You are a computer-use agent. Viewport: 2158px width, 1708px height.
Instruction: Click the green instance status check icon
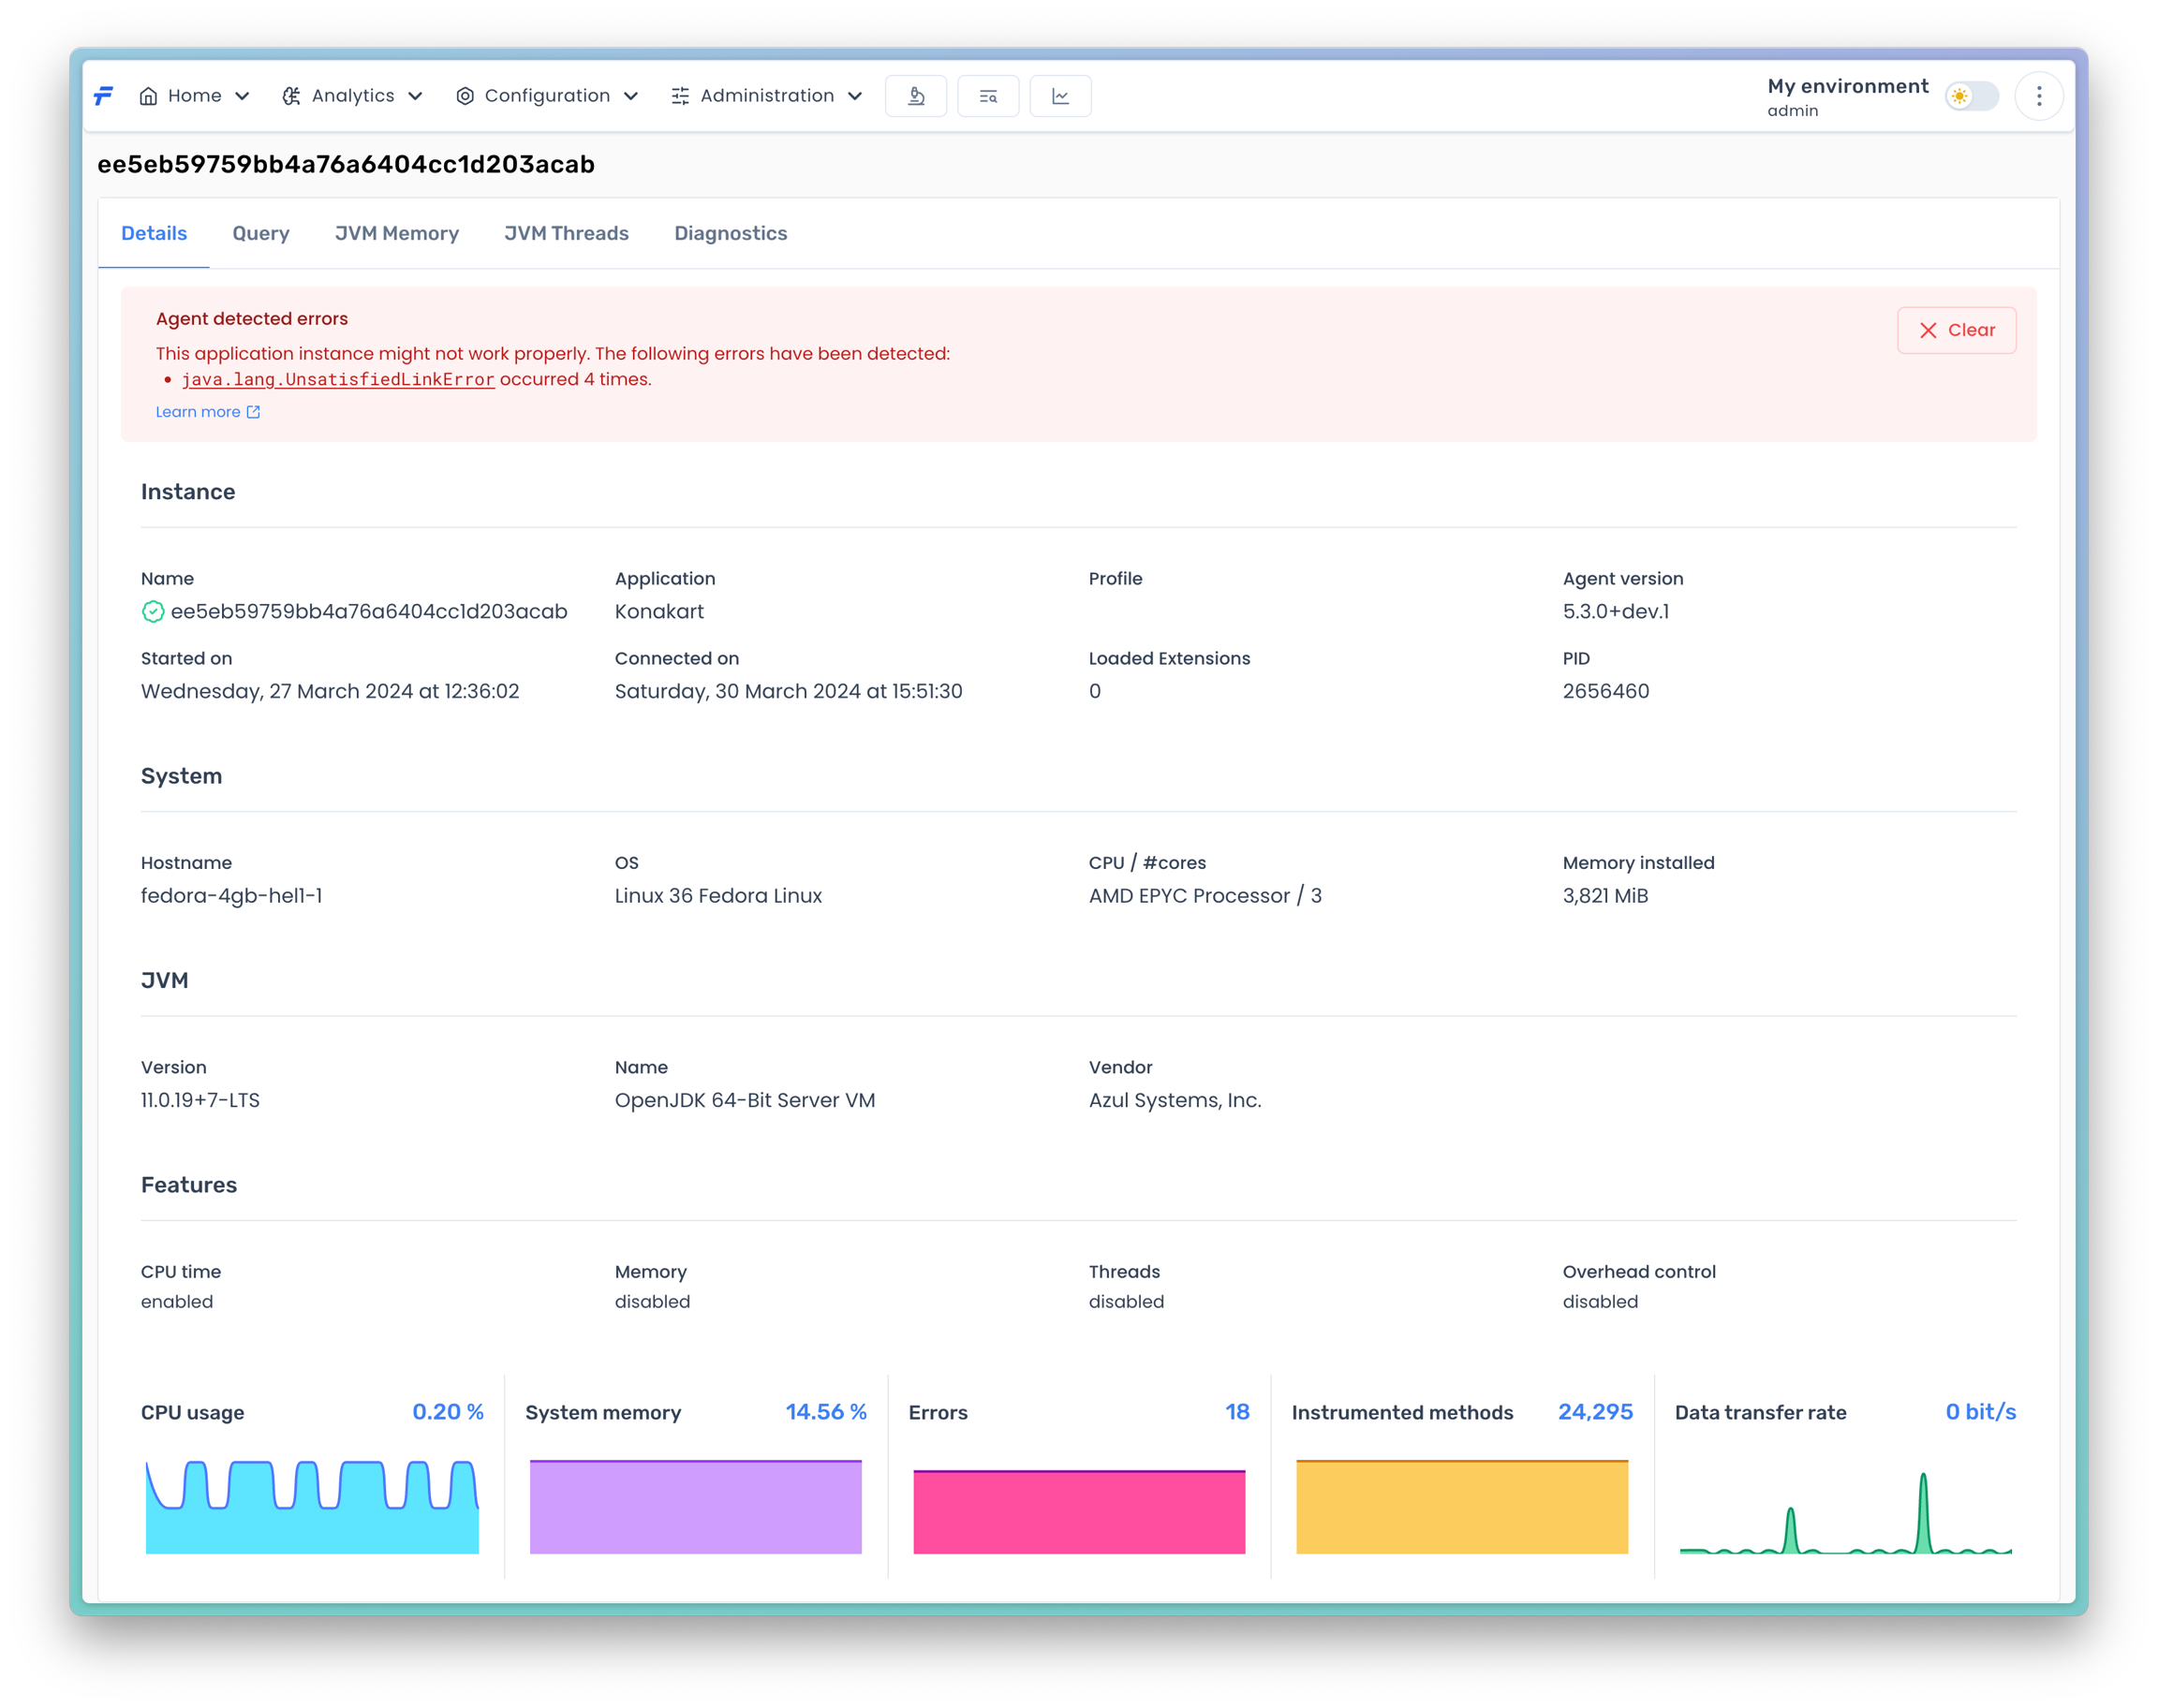coord(153,611)
